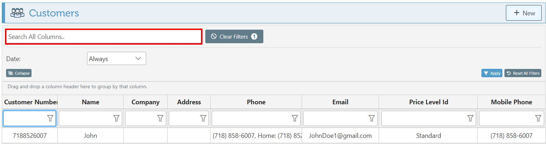Click the Customers group icon in header

pyautogui.click(x=17, y=13)
